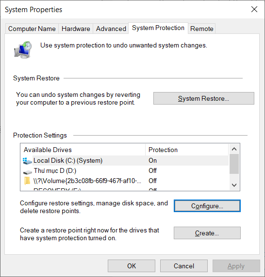Select the Remote tab
This screenshot has height=277, width=265.
[x=202, y=29]
